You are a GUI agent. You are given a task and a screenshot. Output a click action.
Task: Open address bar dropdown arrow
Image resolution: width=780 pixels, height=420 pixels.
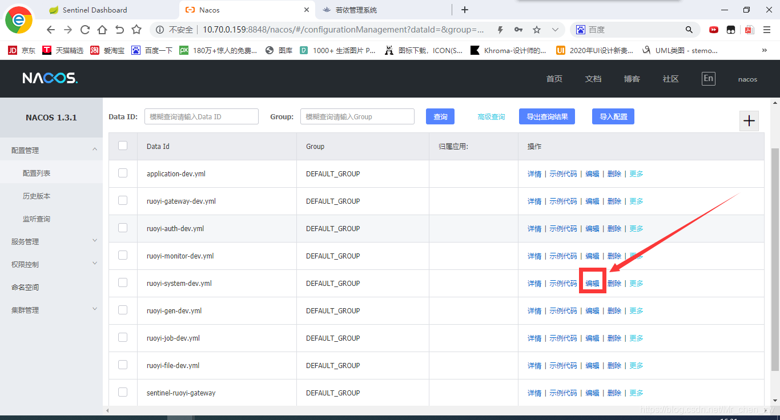(x=555, y=30)
